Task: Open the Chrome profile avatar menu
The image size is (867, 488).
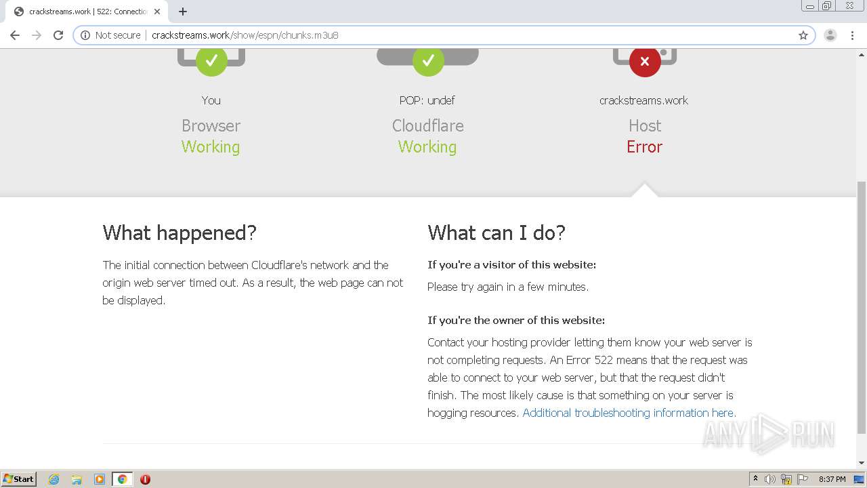Action: click(830, 35)
